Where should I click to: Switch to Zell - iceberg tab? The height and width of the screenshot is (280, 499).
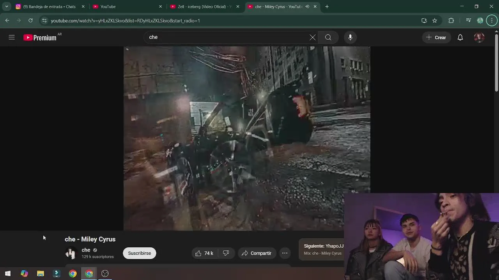coord(204,7)
